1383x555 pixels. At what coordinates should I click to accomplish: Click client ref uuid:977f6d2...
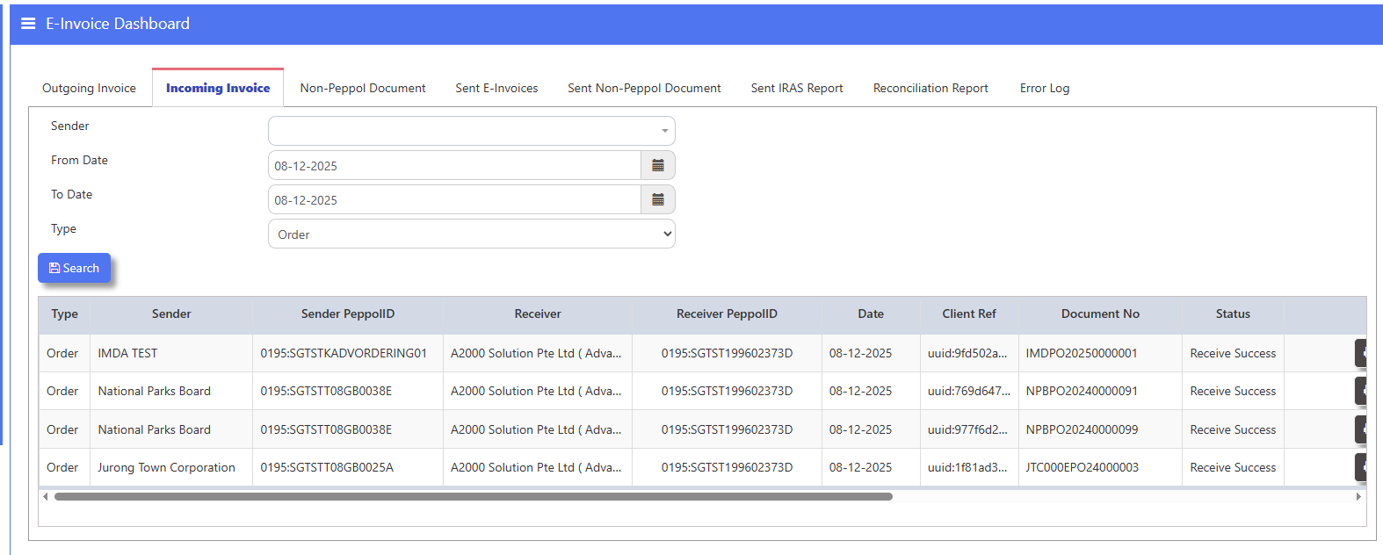967,429
